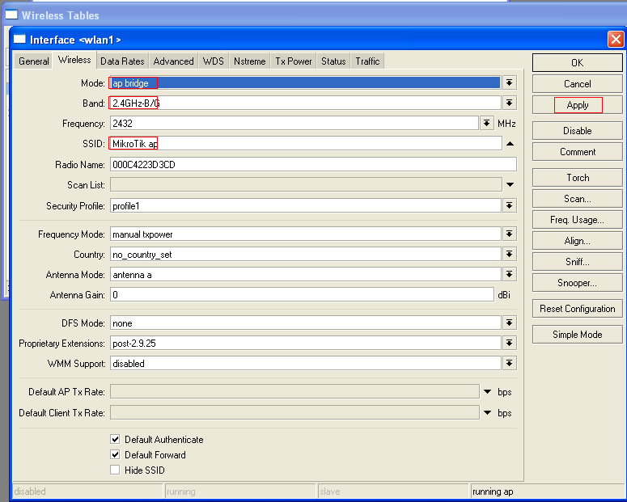The image size is (627, 502).
Task: Open the Antenna Mode dropdown
Action: coord(509,274)
